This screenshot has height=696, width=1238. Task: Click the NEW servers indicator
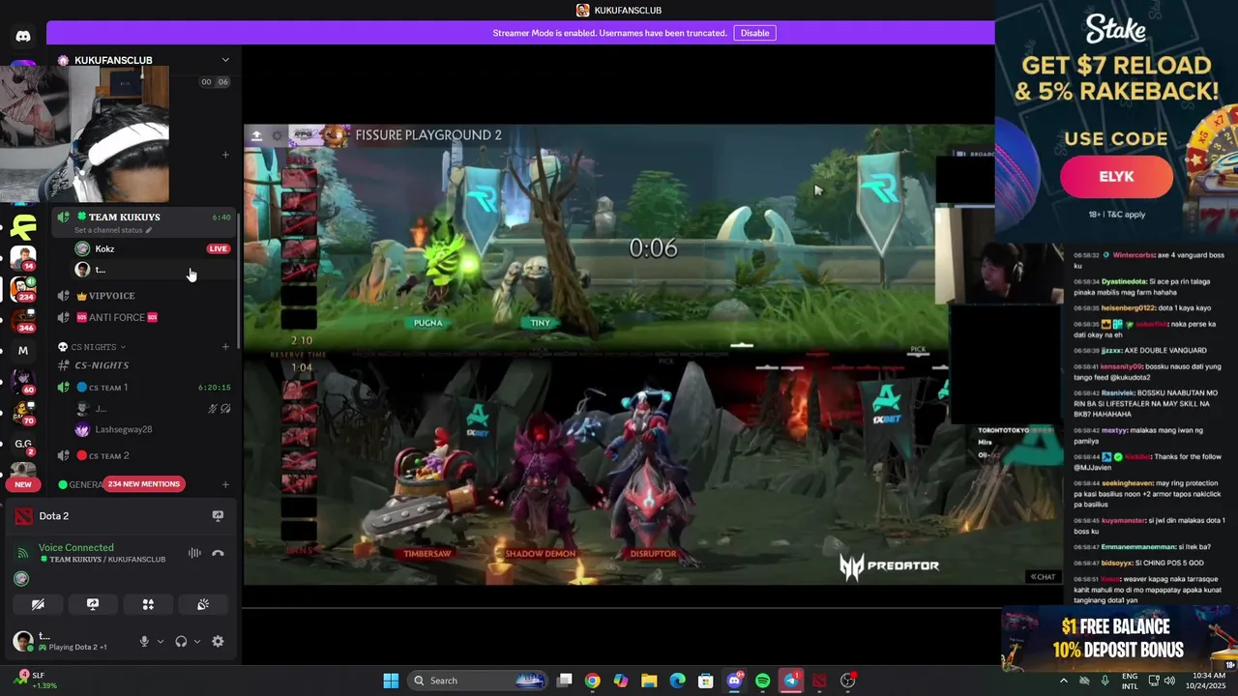tap(23, 484)
